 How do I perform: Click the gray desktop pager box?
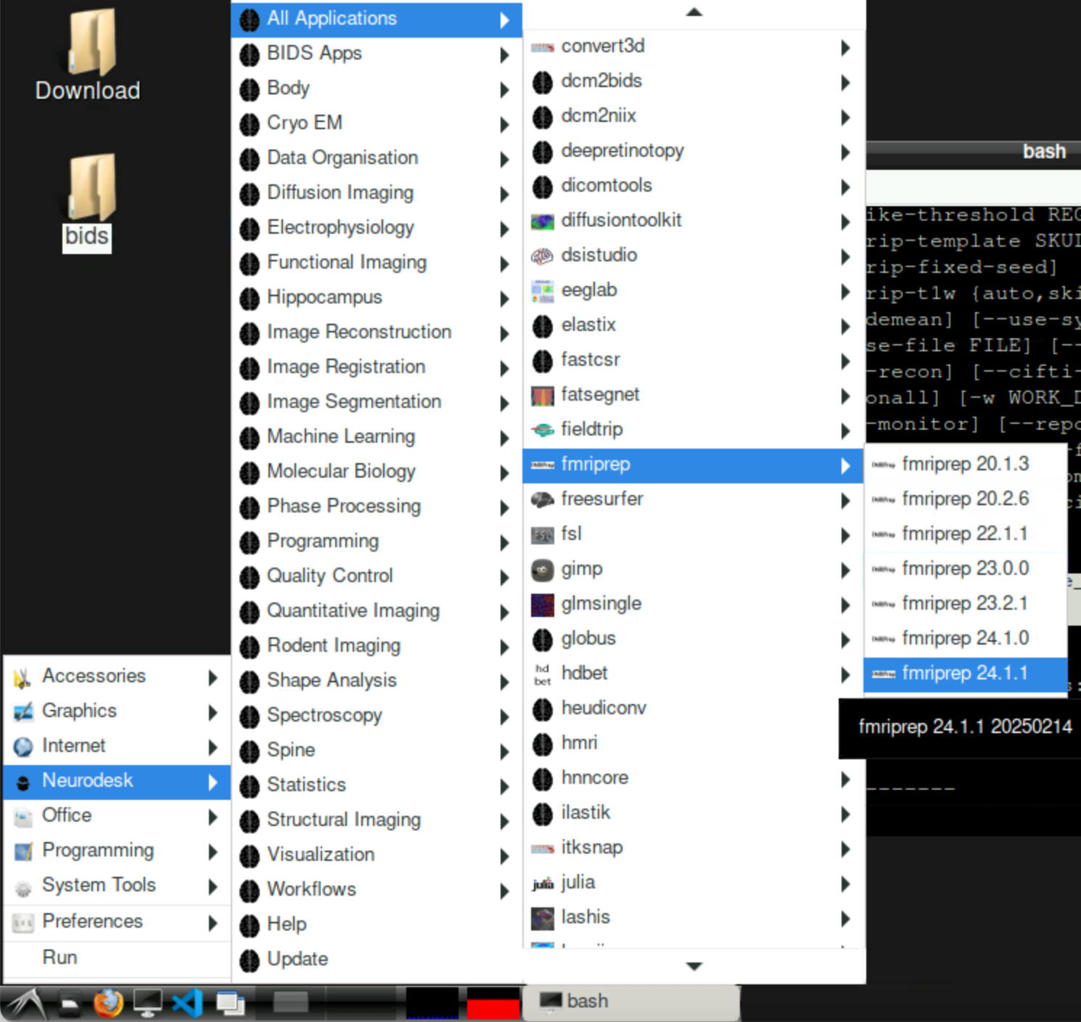click(x=291, y=1002)
